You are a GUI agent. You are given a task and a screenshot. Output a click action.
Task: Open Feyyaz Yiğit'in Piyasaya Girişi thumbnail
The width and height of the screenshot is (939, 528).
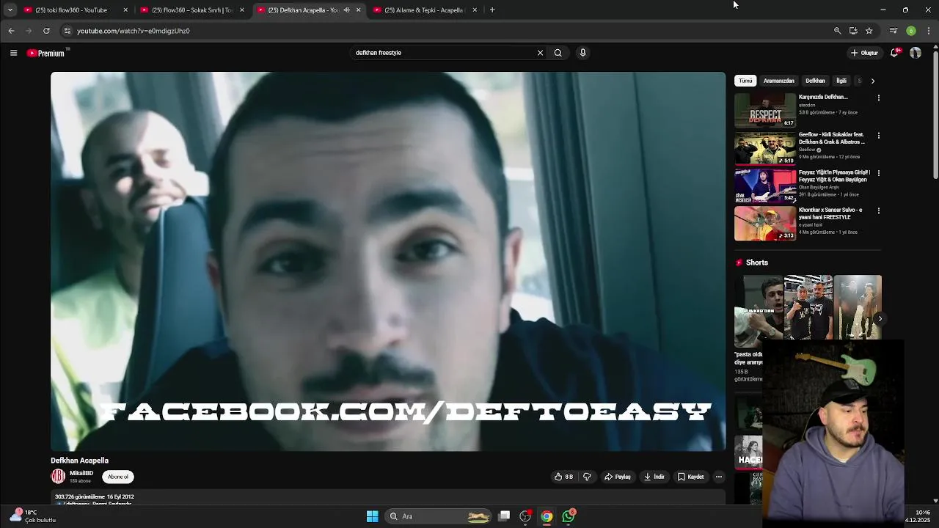tap(765, 186)
